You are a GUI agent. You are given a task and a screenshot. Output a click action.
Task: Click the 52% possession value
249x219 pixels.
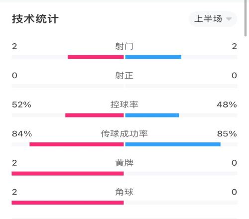point(21,105)
